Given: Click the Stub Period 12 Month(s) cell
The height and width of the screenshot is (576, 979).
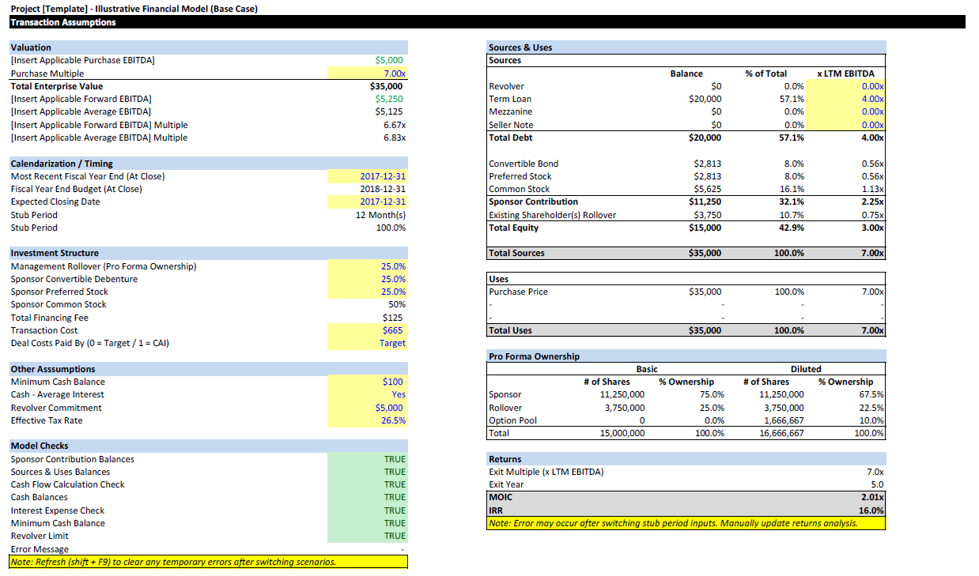Looking at the screenshot, I should point(380,215).
